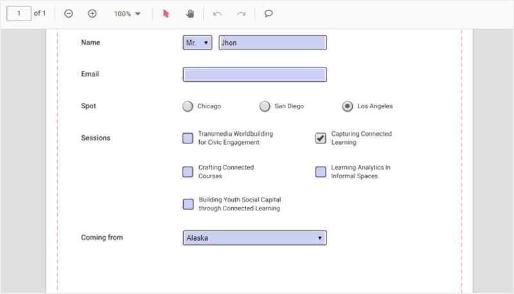
Task: Choose the San Diego spot option
Action: click(265, 106)
